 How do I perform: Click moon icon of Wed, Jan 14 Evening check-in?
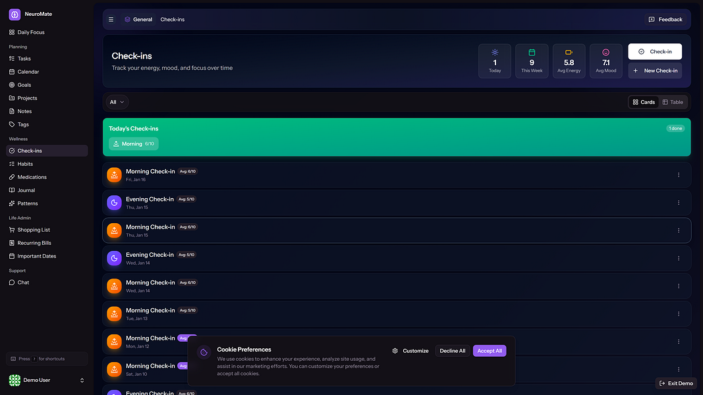coord(115,259)
